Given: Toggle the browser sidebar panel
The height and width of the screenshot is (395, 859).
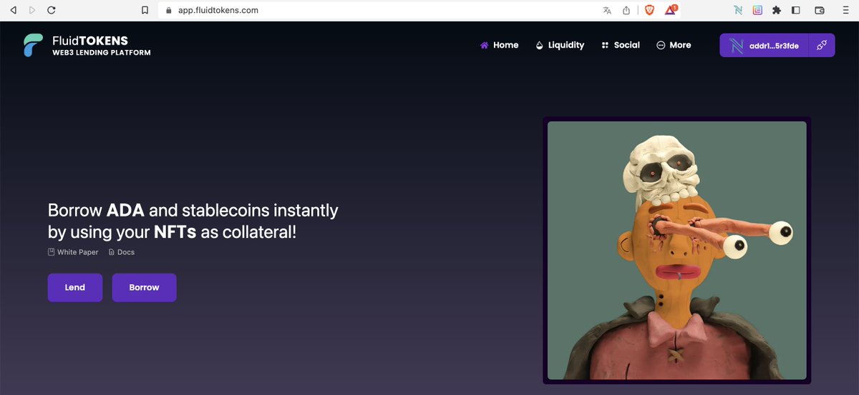Looking at the screenshot, I should (x=796, y=11).
